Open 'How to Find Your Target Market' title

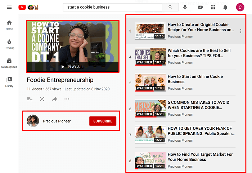pyautogui.click(x=200, y=157)
